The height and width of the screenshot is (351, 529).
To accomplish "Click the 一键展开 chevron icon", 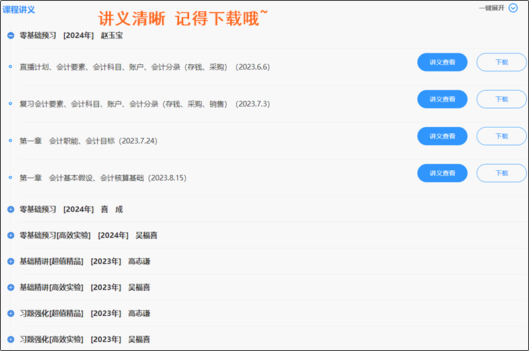I will (x=513, y=8).
